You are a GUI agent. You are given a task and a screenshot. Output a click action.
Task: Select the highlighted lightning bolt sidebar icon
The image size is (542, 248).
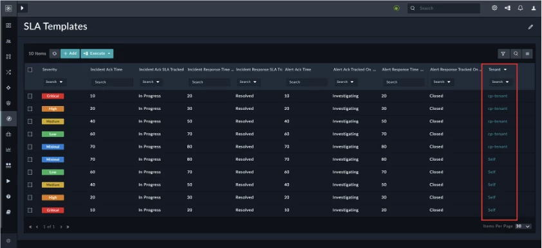[x=8, y=119]
